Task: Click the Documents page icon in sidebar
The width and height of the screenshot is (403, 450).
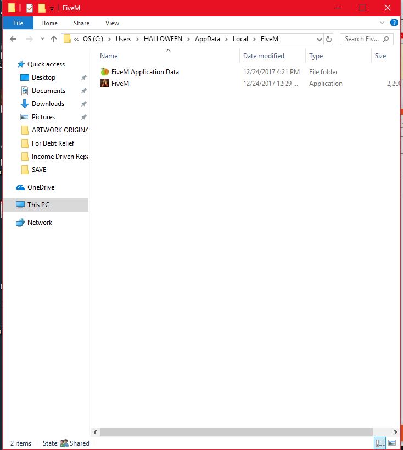Action: (25, 91)
